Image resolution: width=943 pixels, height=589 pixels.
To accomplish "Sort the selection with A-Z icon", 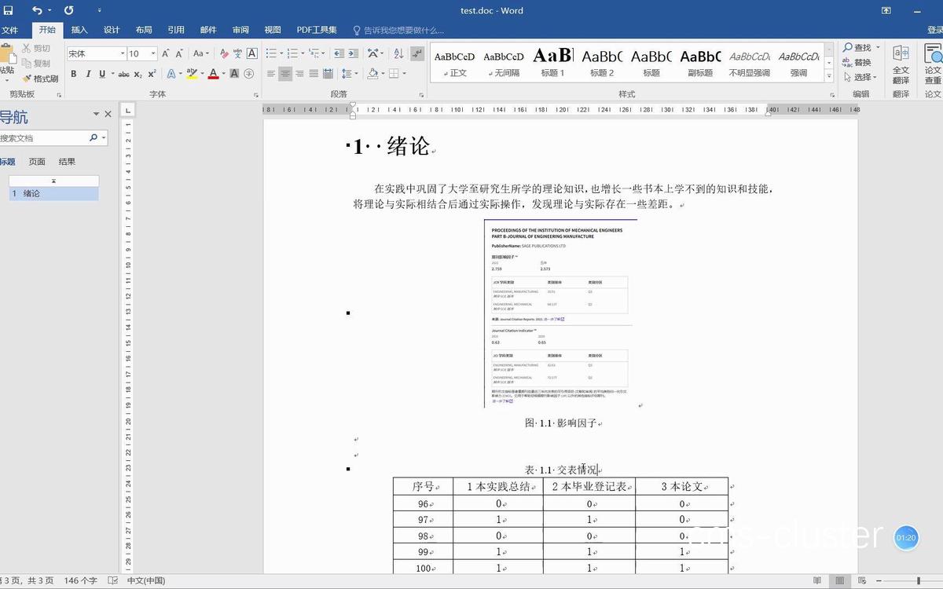I will click(398, 53).
